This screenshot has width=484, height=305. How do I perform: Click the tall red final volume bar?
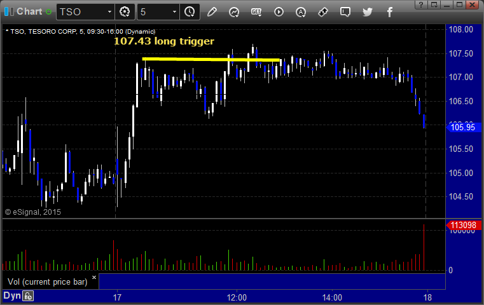424,247
